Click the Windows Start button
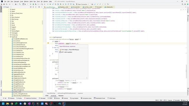Viewport: 189px width, 106px height. (3, 104)
